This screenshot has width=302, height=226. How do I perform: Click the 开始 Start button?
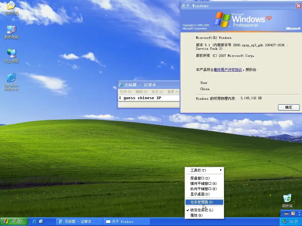pyautogui.click(x=14, y=221)
